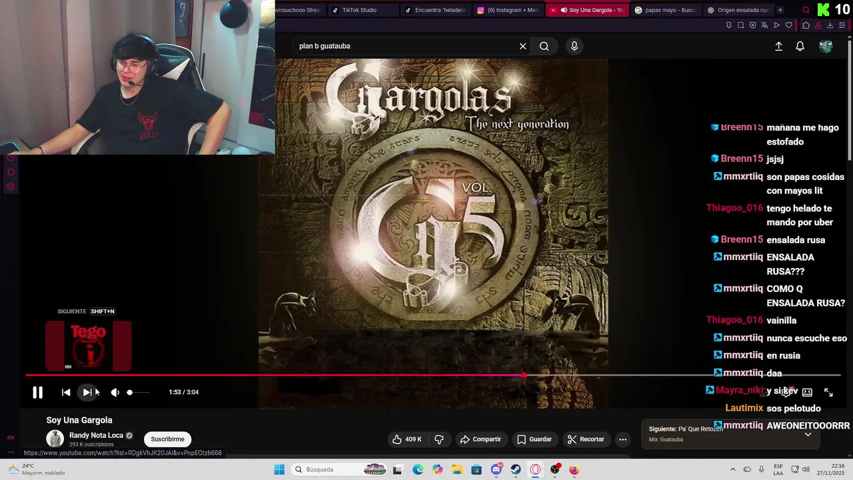The height and width of the screenshot is (480, 853).
Task: Open Randy Nota Loca channel link
Action: point(96,435)
